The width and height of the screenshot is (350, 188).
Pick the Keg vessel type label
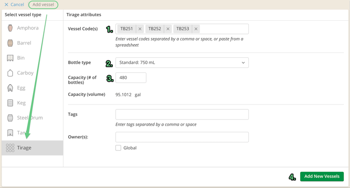coord(21,103)
